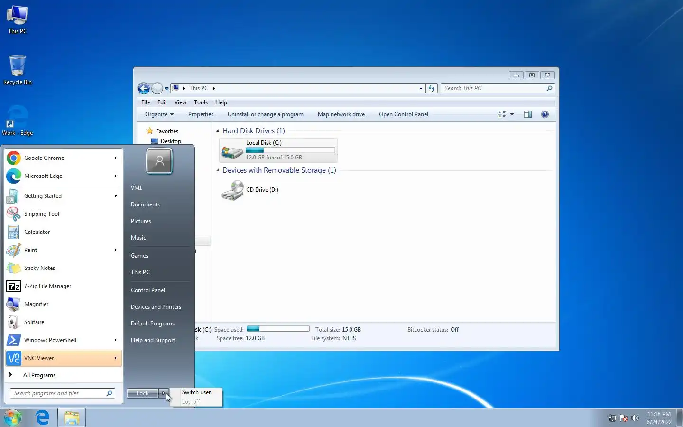Open recent pages dropdown arrow
The height and width of the screenshot is (427, 683).
166,89
